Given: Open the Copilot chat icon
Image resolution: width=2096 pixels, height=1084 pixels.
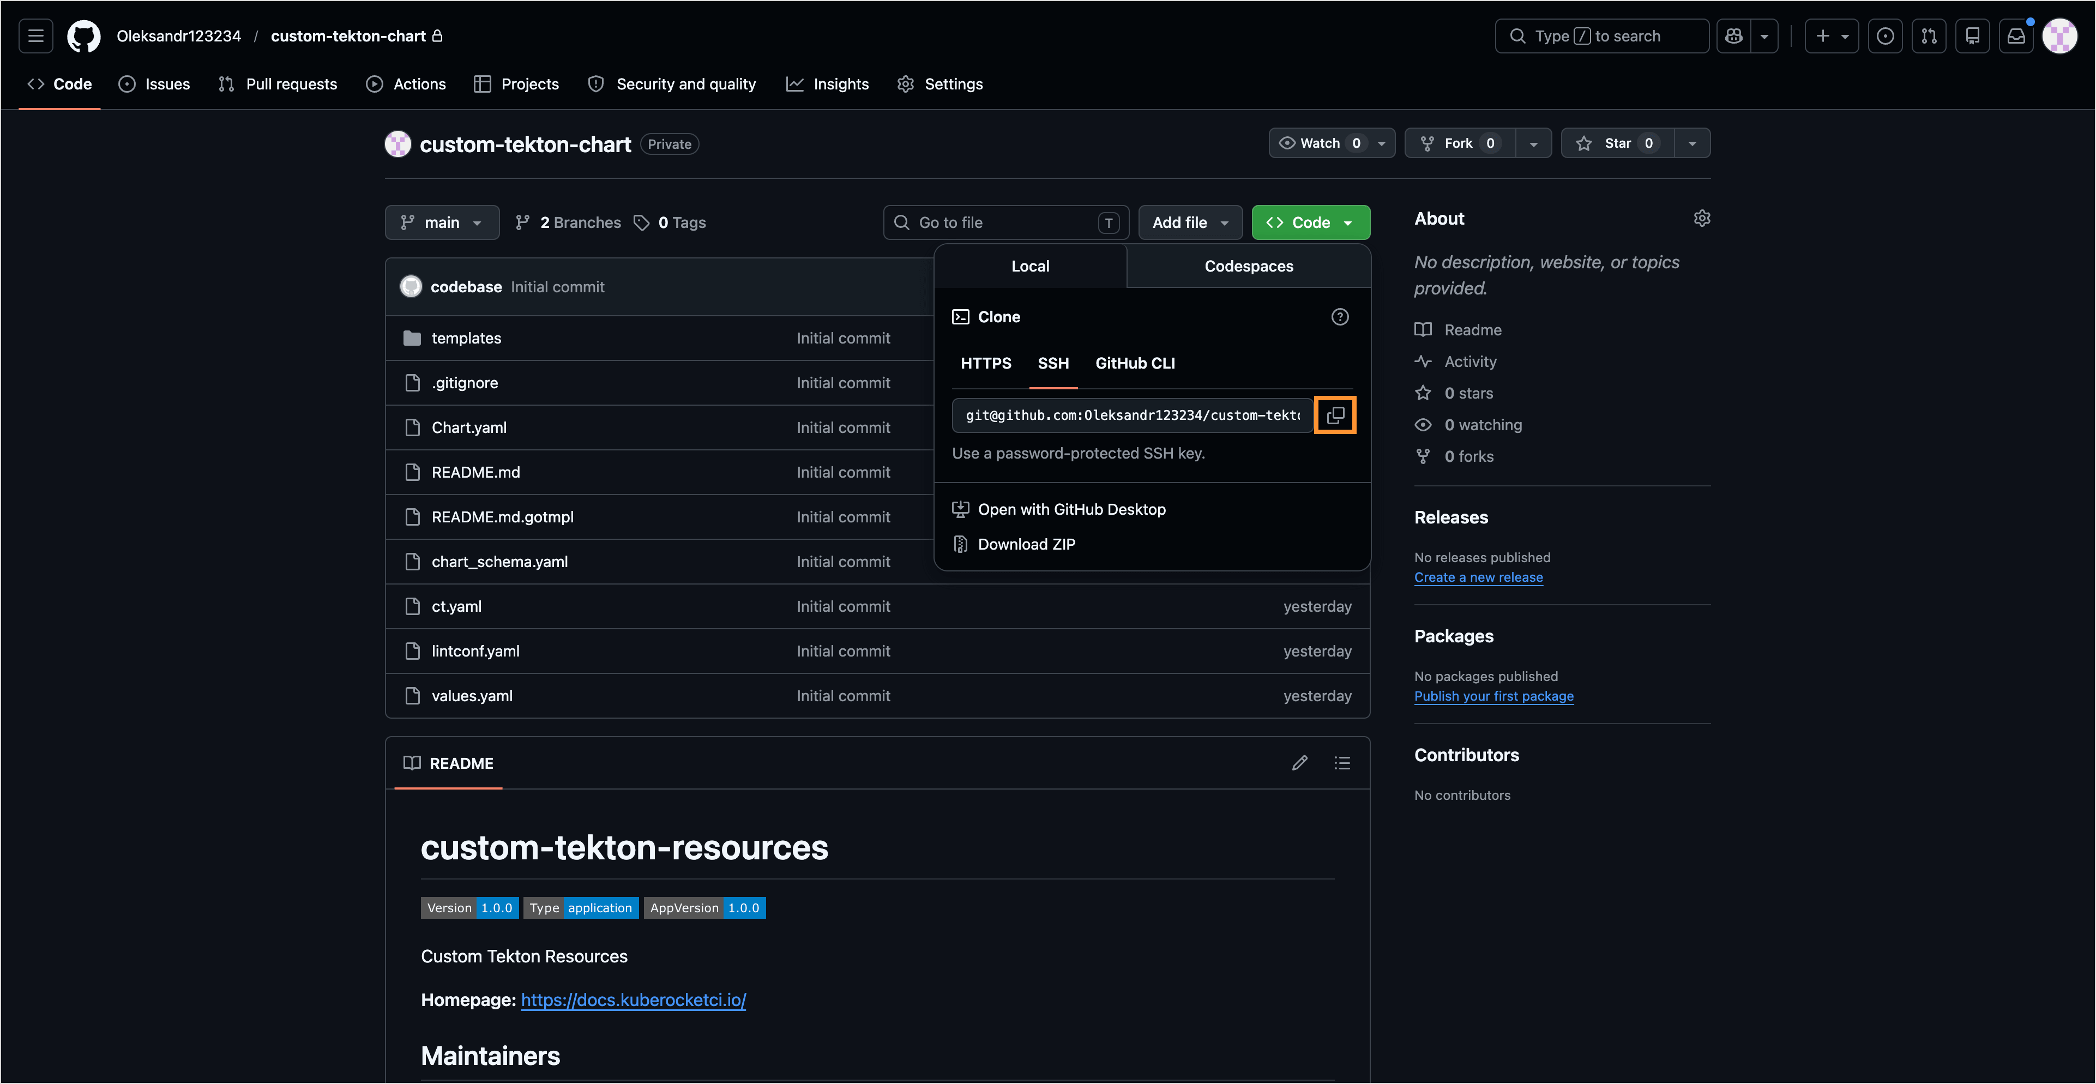Looking at the screenshot, I should [x=1734, y=36].
